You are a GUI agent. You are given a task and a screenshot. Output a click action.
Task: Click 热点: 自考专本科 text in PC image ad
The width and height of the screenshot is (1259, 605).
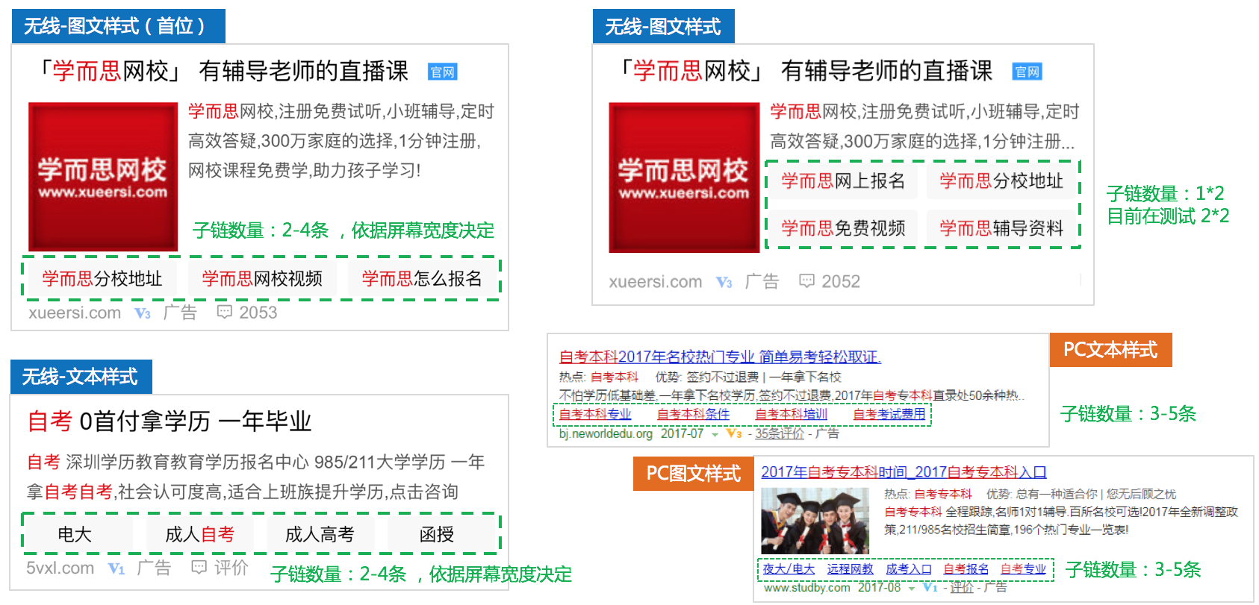pos(928,494)
